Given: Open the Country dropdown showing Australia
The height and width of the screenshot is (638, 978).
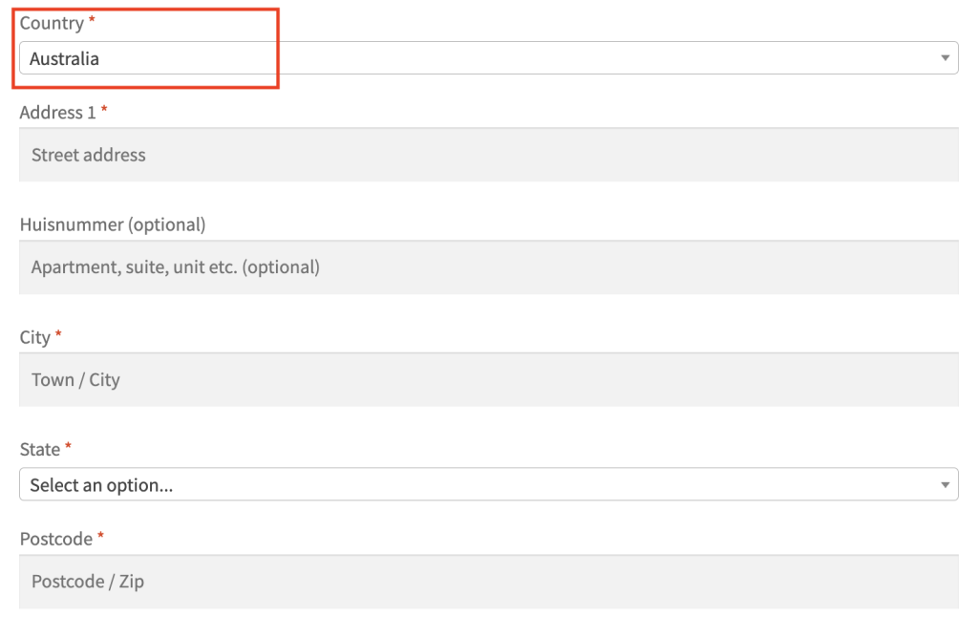Looking at the screenshot, I should (487, 58).
